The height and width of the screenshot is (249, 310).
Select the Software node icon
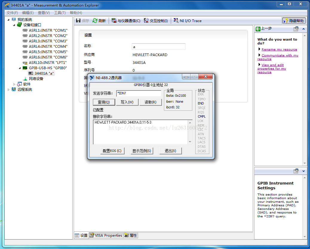19,84
